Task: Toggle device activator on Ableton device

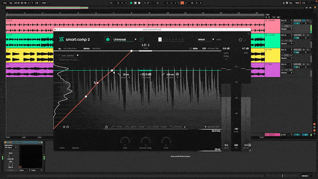Action: click(5, 143)
